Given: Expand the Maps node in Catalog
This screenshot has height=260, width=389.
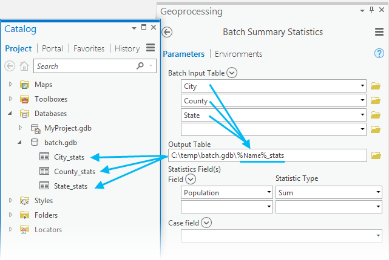Looking at the screenshot, I should point(10,85).
